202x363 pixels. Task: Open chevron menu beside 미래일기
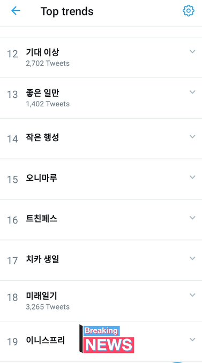192,295
